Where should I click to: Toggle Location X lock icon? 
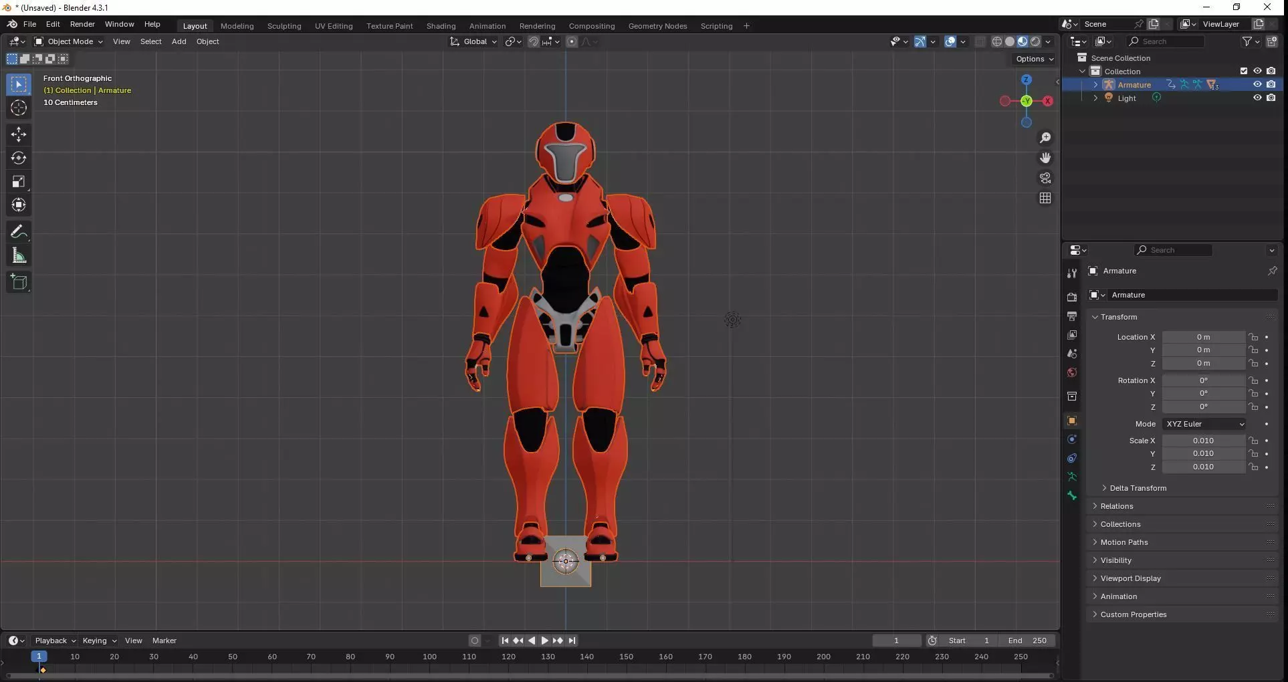click(x=1254, y=337)
